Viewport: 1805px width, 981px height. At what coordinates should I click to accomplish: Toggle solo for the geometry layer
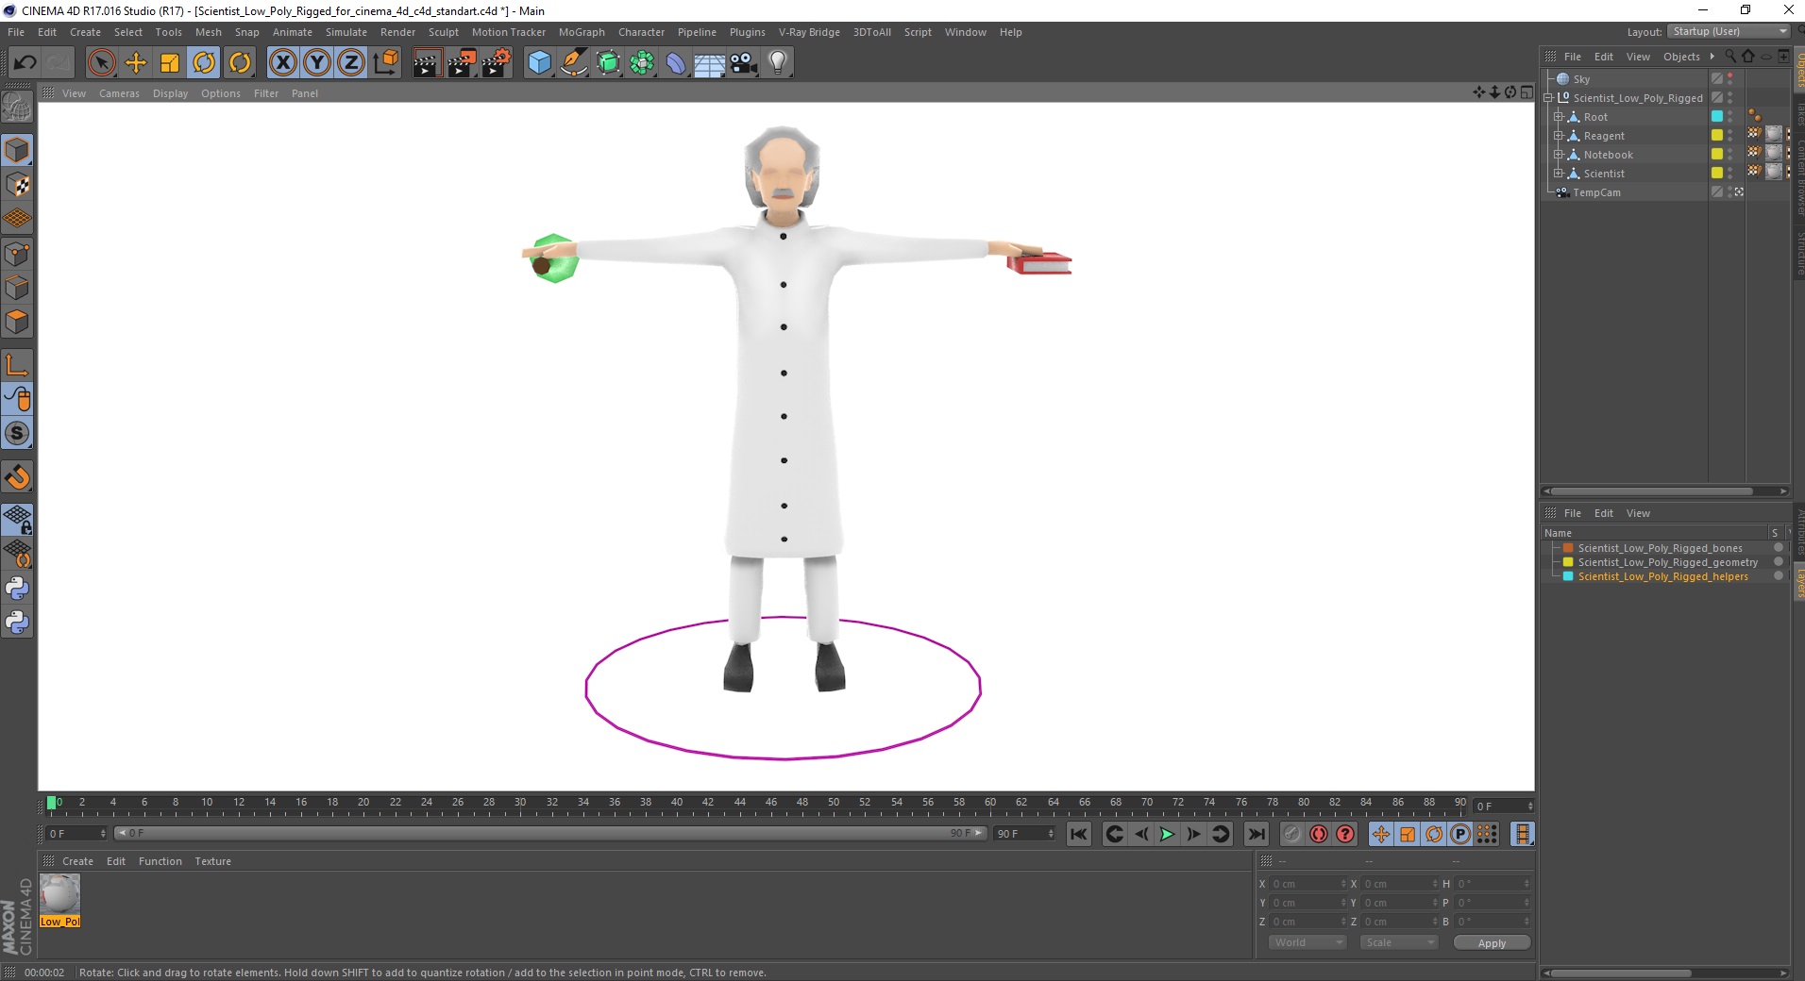[x=1779, y=562]
